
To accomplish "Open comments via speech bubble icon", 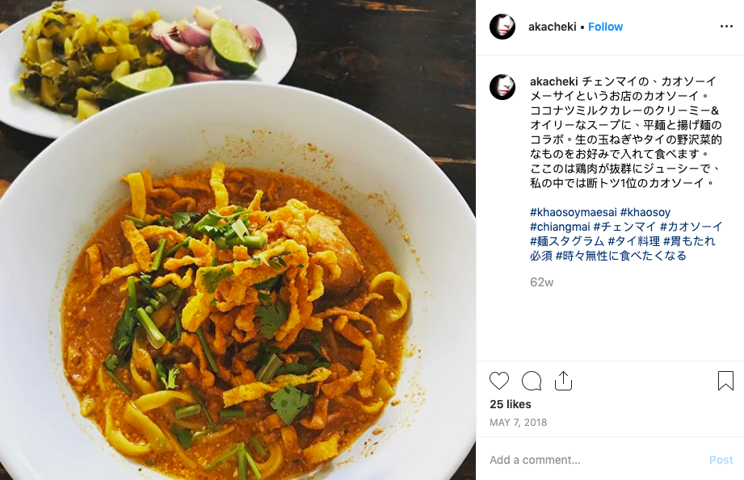I will tap(532, 381).
